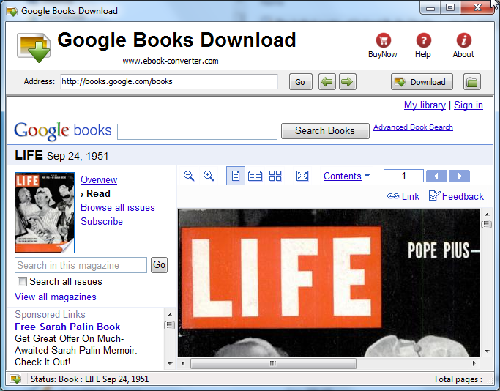Click the Google Books Download app logo

pos(34,47)
